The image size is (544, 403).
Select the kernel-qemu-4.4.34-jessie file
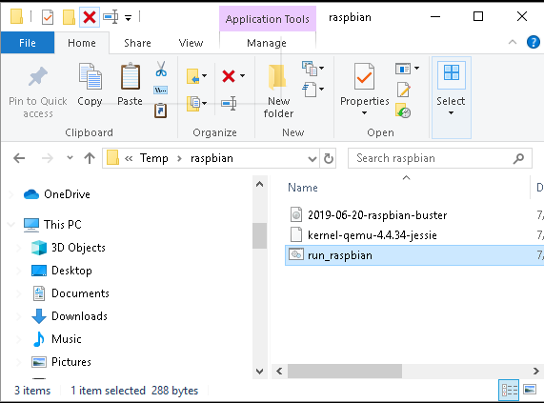tap(372, 235)
